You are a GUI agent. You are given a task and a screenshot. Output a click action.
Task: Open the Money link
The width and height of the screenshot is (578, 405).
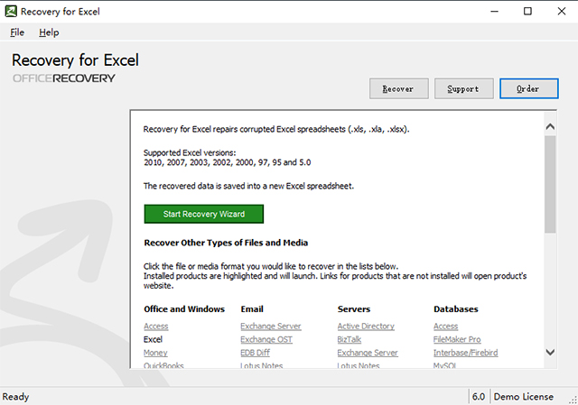coord(155,353)
